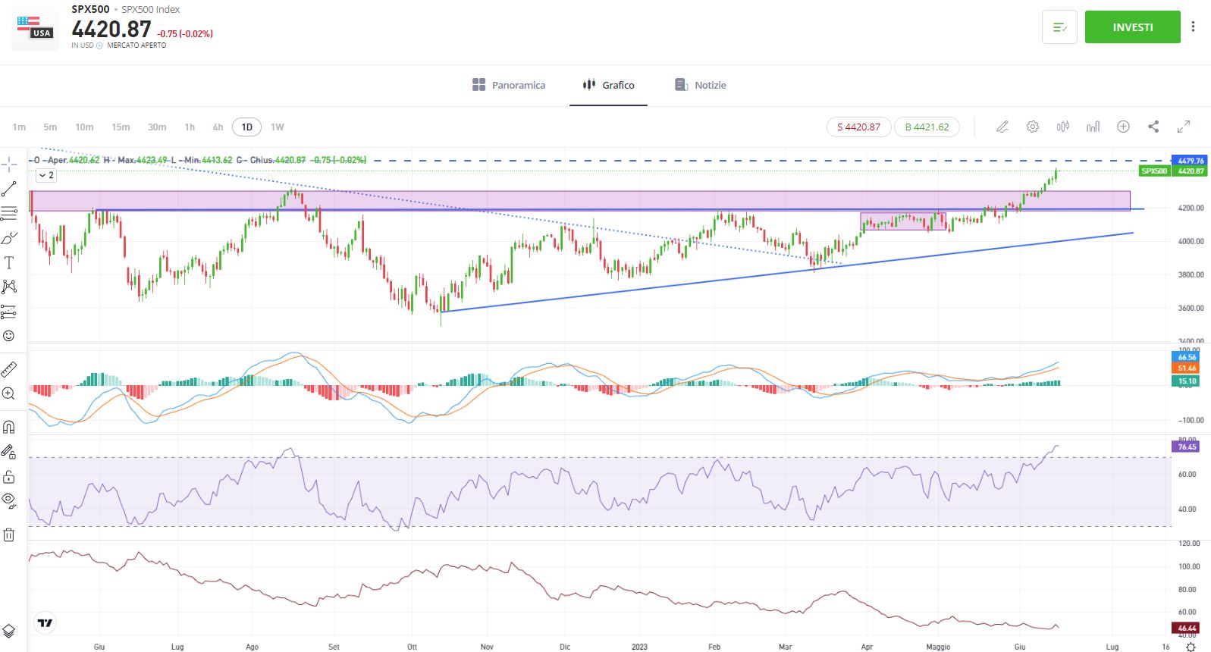Click MACD value label 66.56
The width and height of the screenshot is (1211, 652).
[x=1187, y=357]
